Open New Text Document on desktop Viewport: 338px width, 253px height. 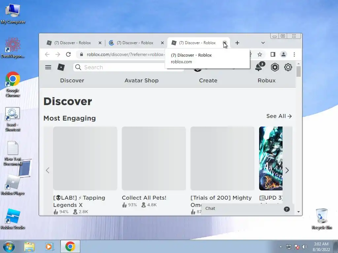click(x=13, y=153)
